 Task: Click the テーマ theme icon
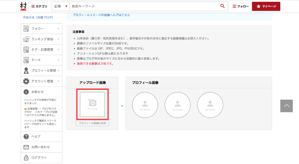tap(26, 60)
